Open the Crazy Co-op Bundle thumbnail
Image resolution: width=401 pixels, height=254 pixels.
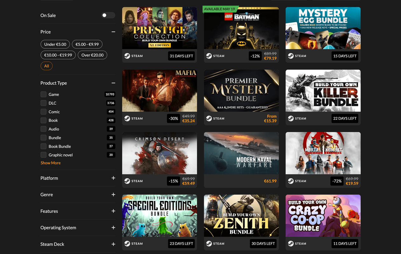(323, 216)
